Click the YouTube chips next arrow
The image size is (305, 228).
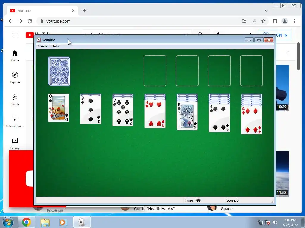287,52
